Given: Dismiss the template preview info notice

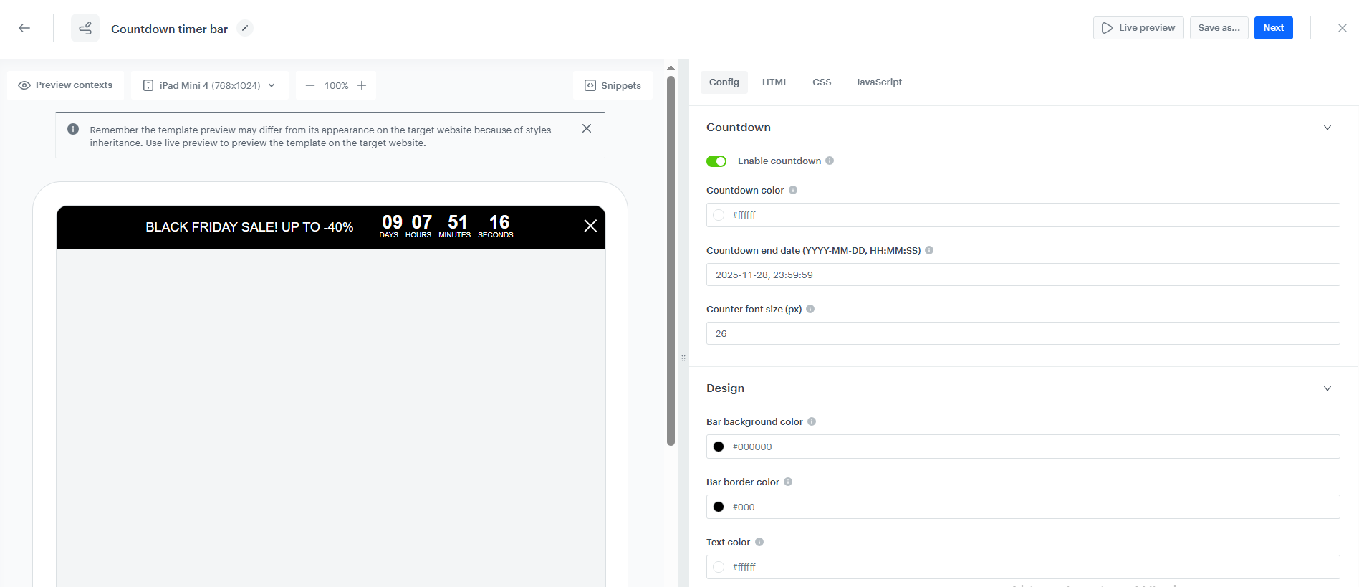Looking at the screenshot, I should 587,128.
